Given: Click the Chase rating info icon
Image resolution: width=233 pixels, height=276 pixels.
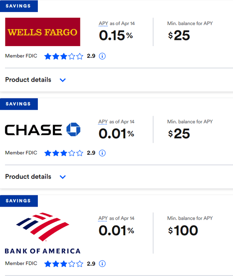Looking at the screenshot, I should pyautogui.click(x=102, y=153).
